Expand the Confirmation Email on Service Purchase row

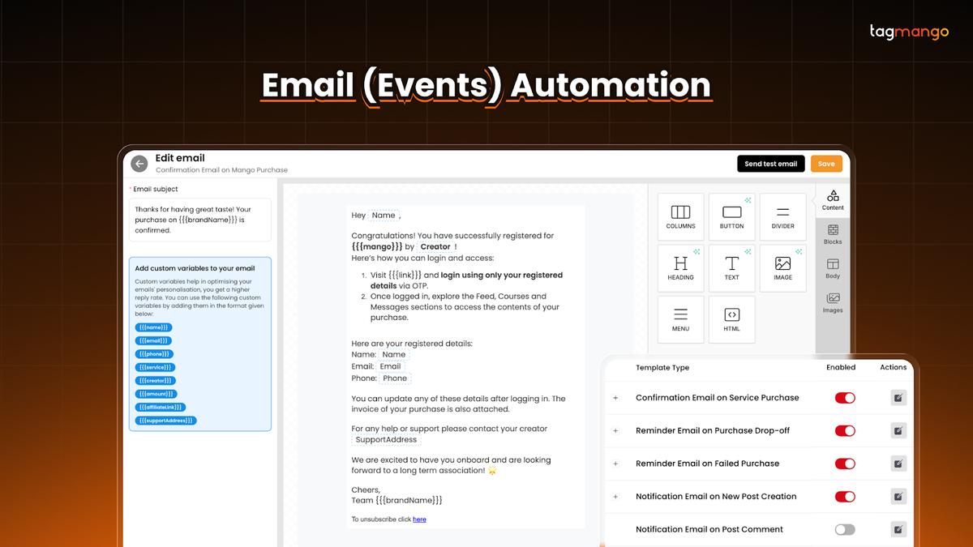(614, 398)
